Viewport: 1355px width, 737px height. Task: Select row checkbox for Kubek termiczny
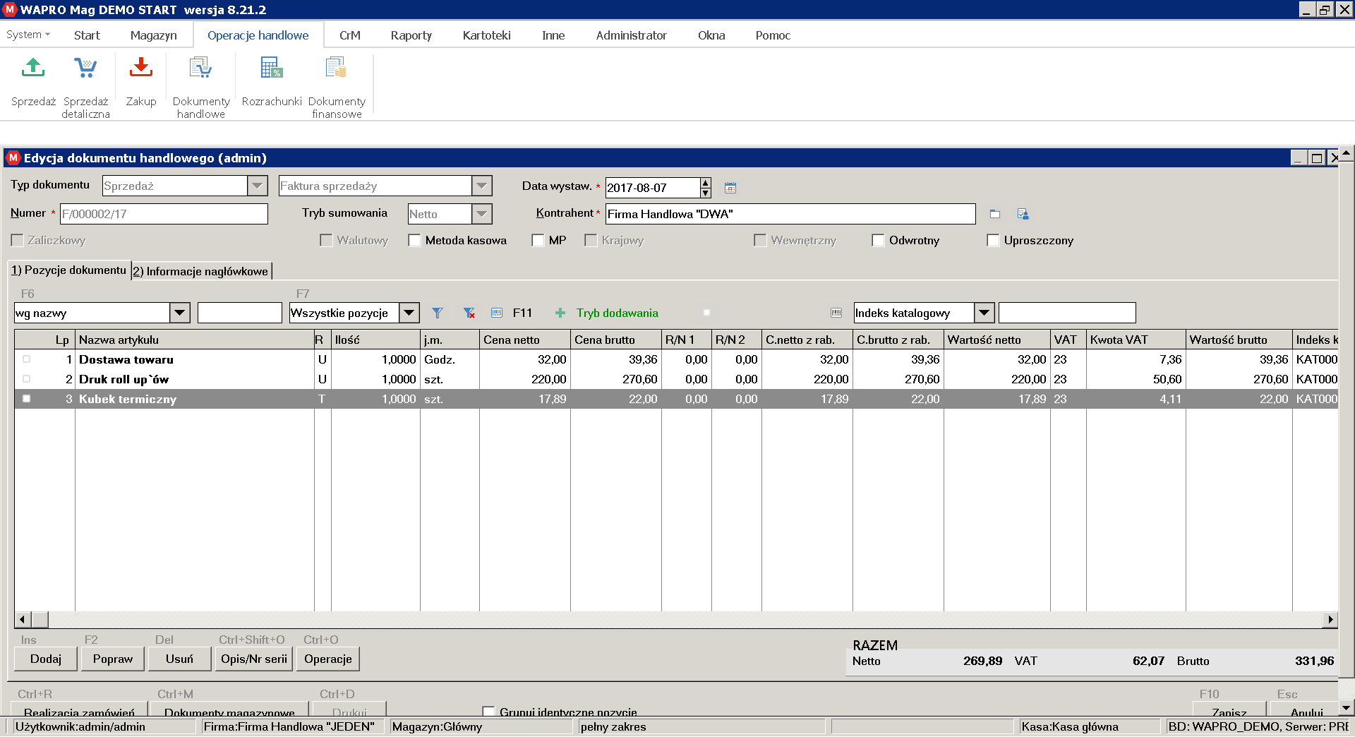pyautogui.click(x=27, y=399)
